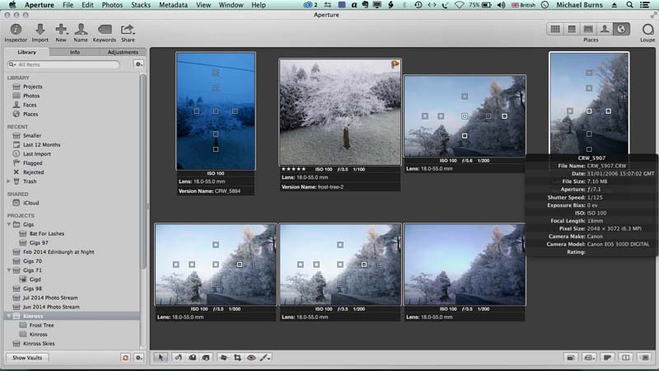Open the gear menu beside the search field
This screenshot has width=659, height=371.
point(138,64)
